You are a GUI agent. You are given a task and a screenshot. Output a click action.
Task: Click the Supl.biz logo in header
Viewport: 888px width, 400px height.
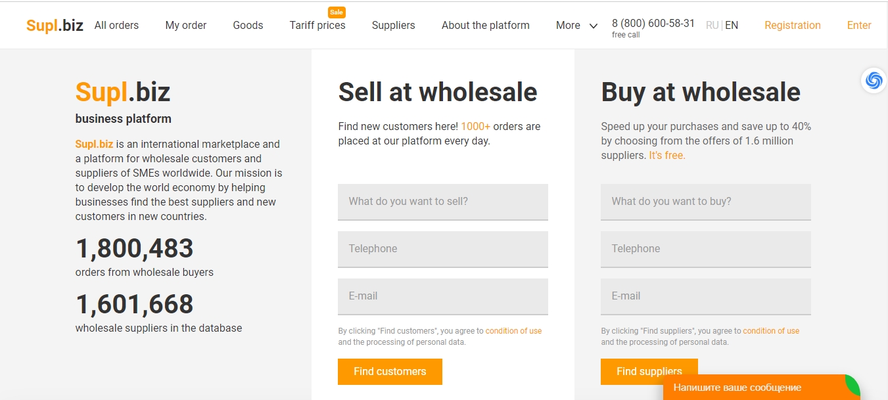[x=55, y=25]
